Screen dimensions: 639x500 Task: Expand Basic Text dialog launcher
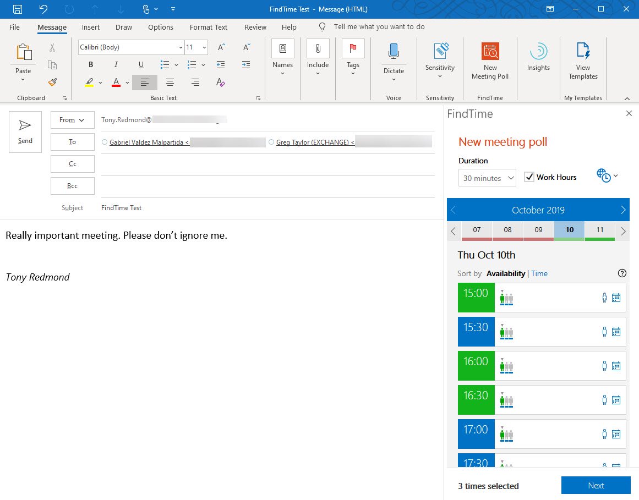[258, 98]
